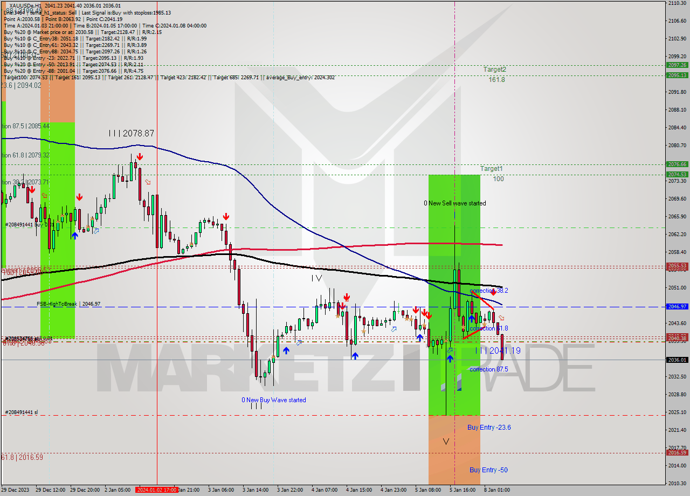Select the 'correction 87.5' label
The image size is (690, 496).
[x=488, y=369]
